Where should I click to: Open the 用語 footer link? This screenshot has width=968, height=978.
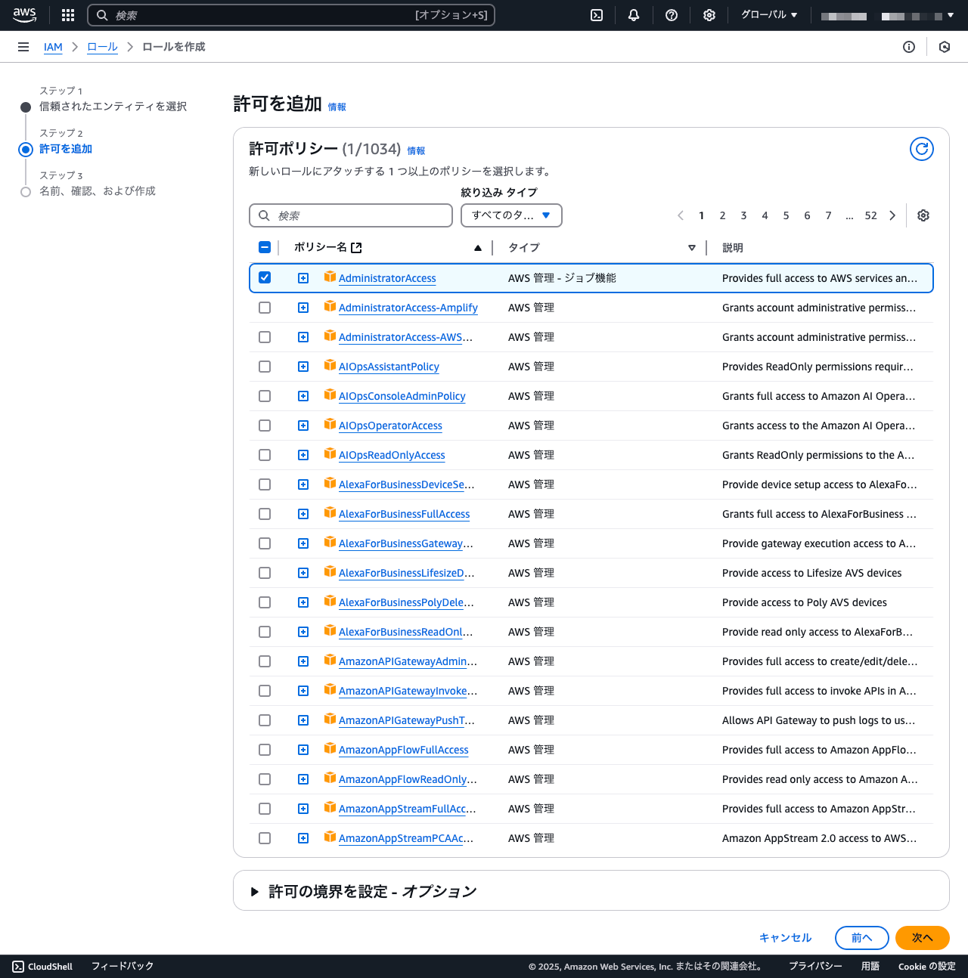tap(870, 967)
